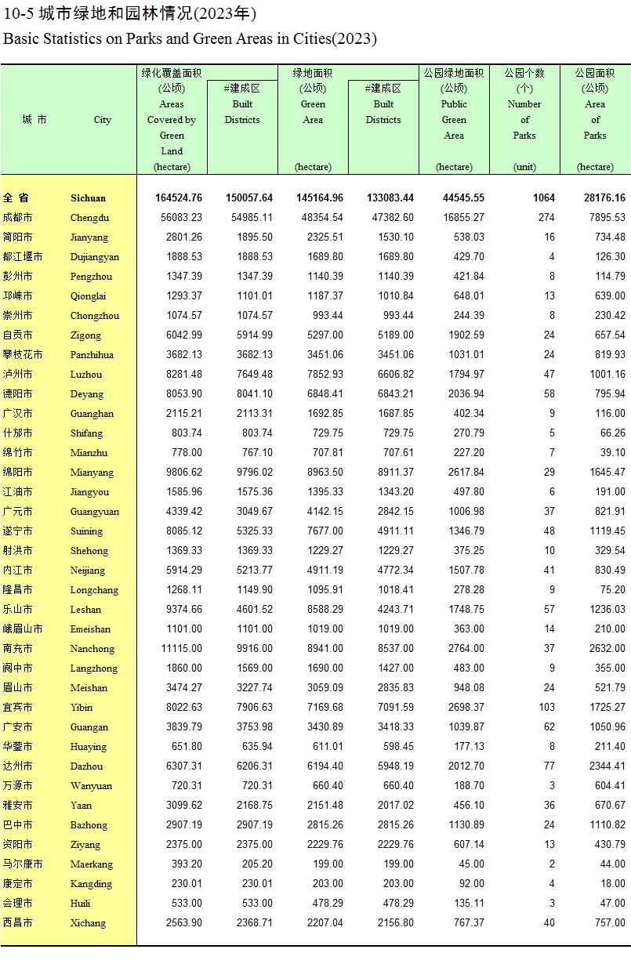Click Neijiang value 5914.29
Image resolution: width=631 pixels, height=960 pixels.
[184, 571]
